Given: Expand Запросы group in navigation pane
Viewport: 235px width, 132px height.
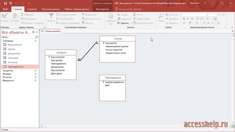Looking at the screenshot, I should (x=36, y=70).
